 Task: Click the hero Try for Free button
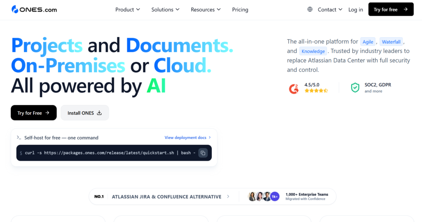[34, 113]
